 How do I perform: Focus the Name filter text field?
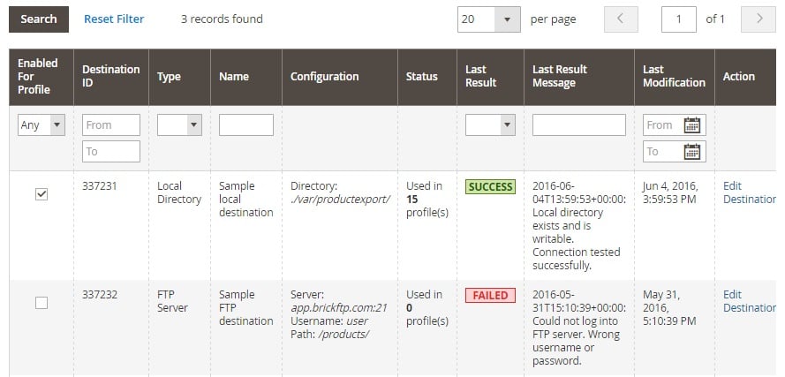point(246,125)
